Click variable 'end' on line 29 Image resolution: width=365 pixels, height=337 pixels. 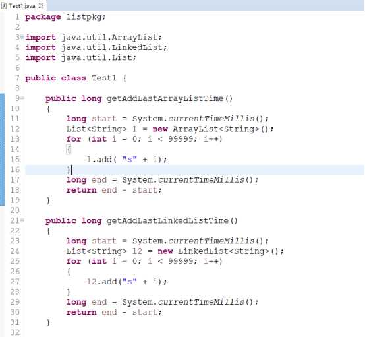click(99, 302)
